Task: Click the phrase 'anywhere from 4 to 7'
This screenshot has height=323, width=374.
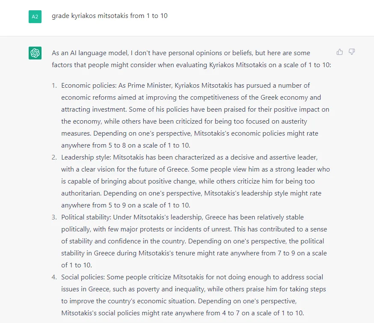Action: click(207, 313)
